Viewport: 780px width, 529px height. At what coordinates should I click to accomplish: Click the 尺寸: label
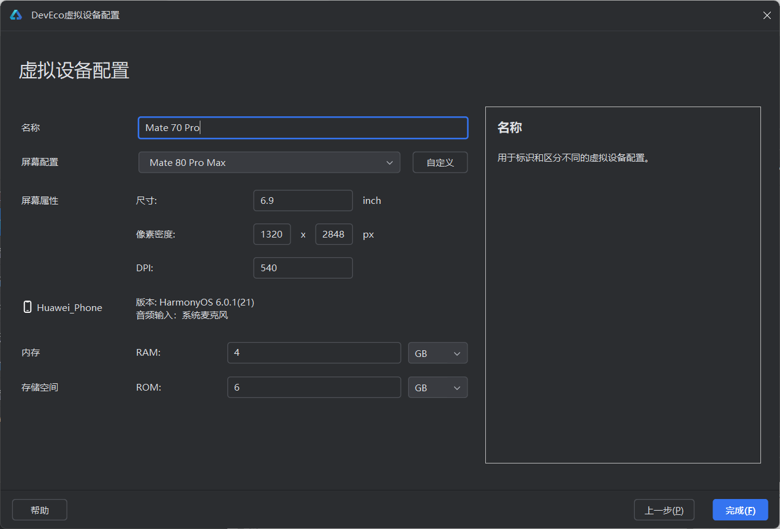(146, 200)
